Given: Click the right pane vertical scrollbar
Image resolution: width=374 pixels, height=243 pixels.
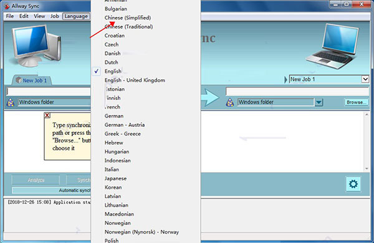Looking at the screenshot, I should point(367,141).
